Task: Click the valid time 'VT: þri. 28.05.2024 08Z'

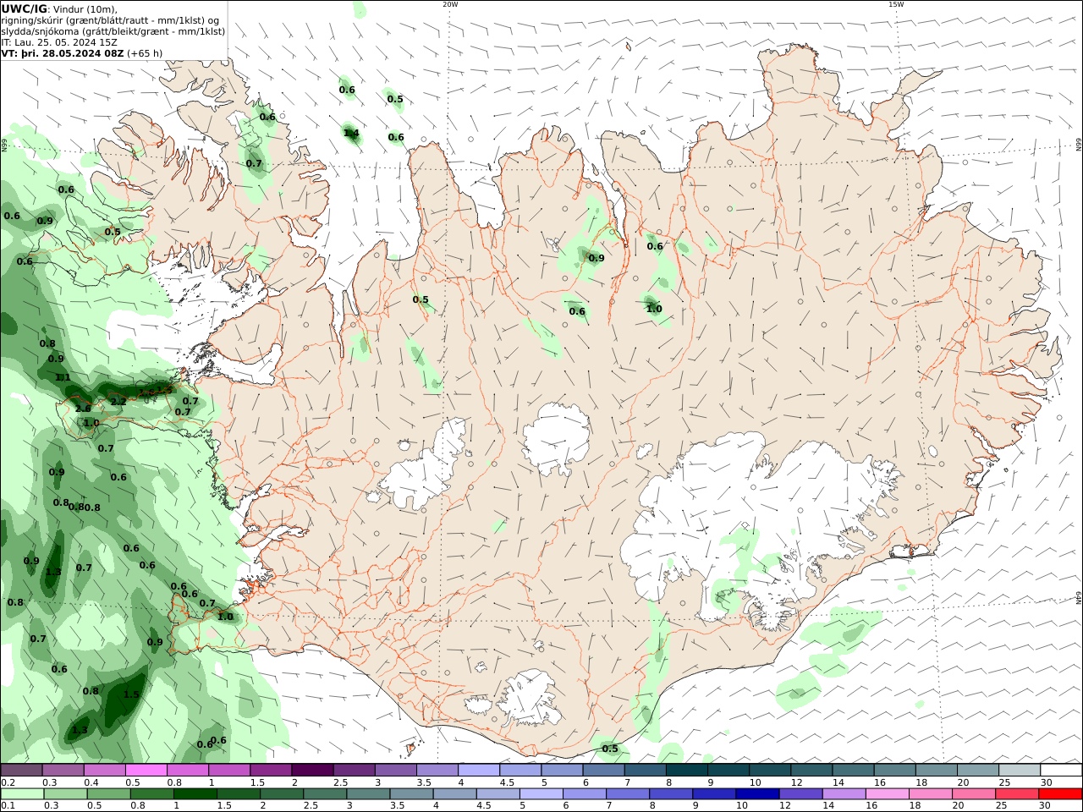Action: (63, 52)
